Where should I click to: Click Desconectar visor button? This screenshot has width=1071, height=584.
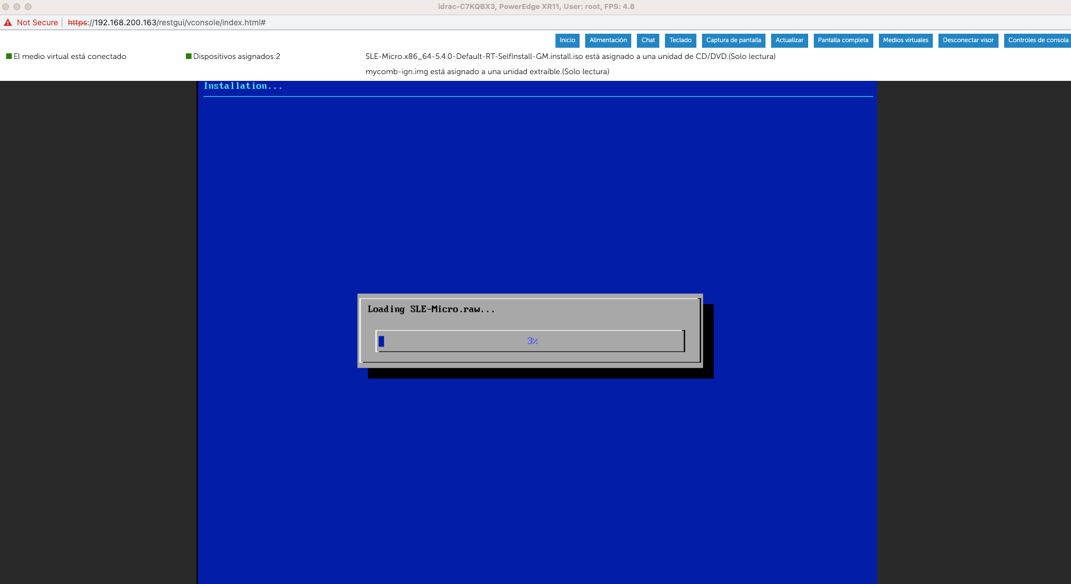coord(968,40)
